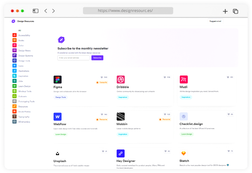Select the Mockup Tools icon

(15, 91)
